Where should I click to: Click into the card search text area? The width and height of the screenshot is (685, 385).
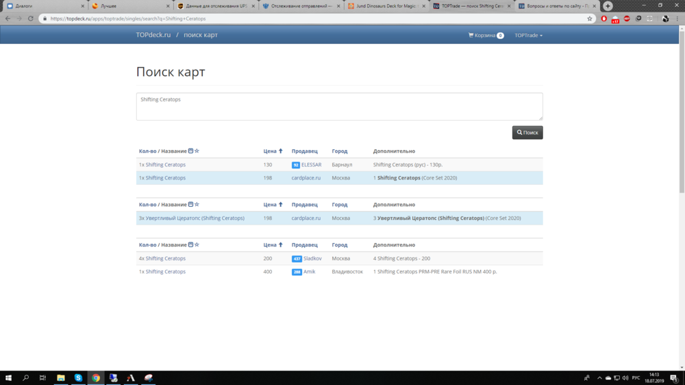click(x=339, y=106)
